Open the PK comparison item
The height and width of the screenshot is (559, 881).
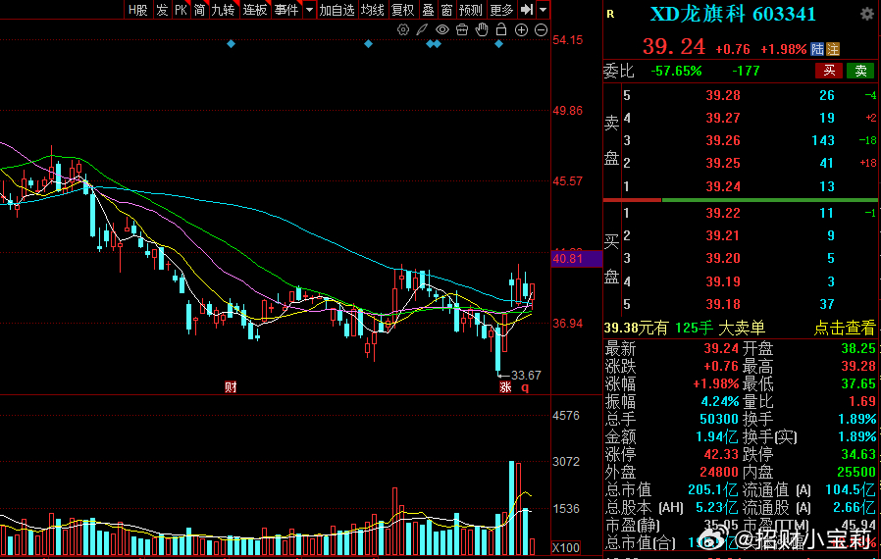[181, 10]
